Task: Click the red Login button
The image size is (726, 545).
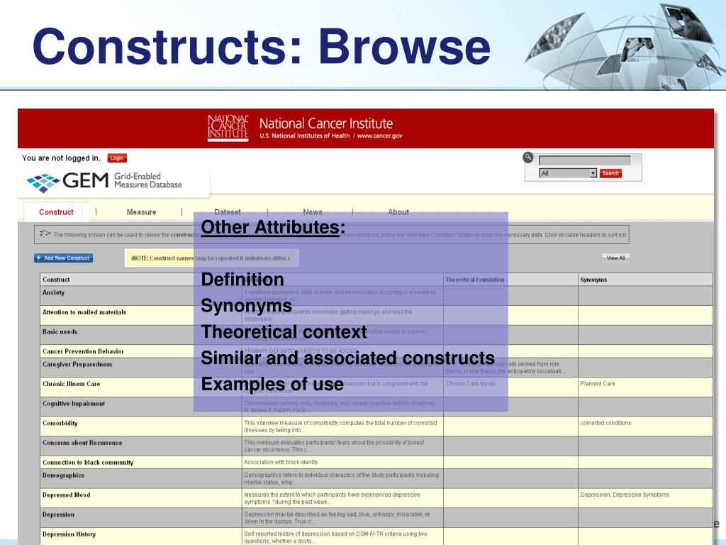Action: (117, 158)
